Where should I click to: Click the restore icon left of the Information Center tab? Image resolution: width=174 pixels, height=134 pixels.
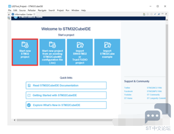click(x=9, y=14)
